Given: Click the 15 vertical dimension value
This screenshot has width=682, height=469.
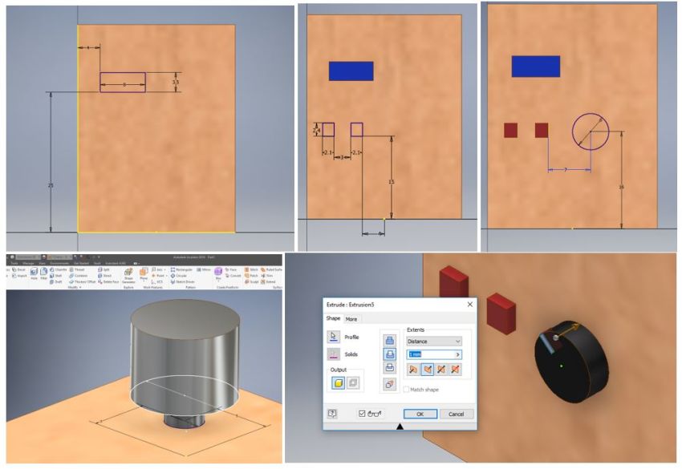Looking at the screenshot, I should pos(391,182).
